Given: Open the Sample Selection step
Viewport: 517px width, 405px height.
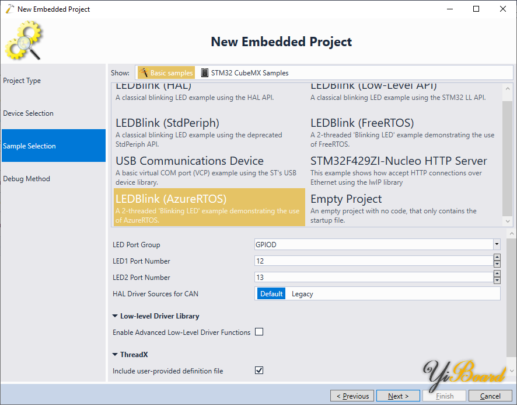Looking at the screenshot, I should [54, 146].
